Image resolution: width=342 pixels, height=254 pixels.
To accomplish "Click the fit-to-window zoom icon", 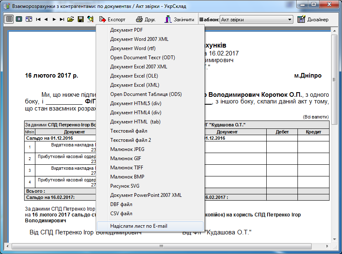I will click(x=29, y=19).
